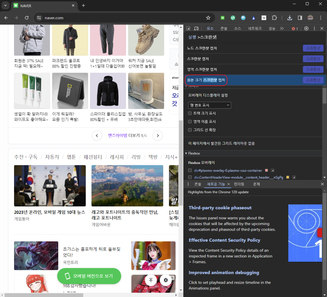This screenshot has width=327, height=297.
Task: Switch to the 네트워크 tab
Action: (255, 28)
